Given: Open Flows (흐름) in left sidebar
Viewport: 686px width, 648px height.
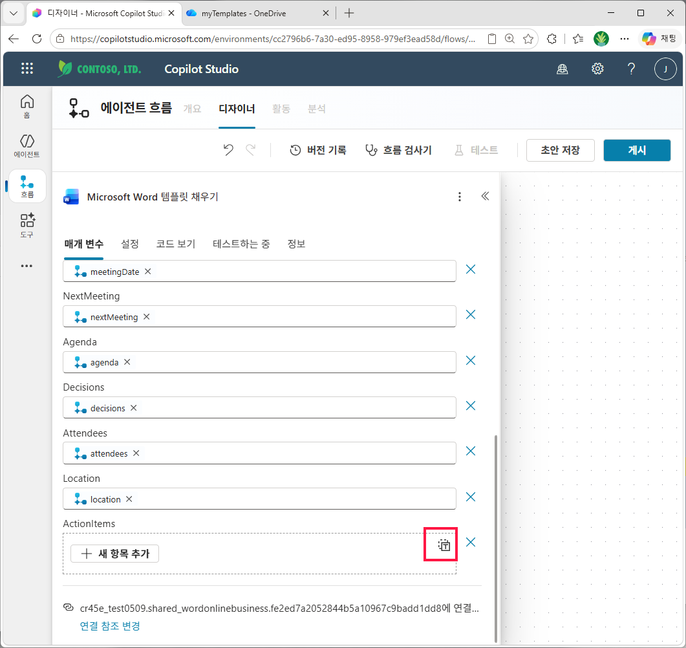Looking at the screenshot, I should coord(27,186).
